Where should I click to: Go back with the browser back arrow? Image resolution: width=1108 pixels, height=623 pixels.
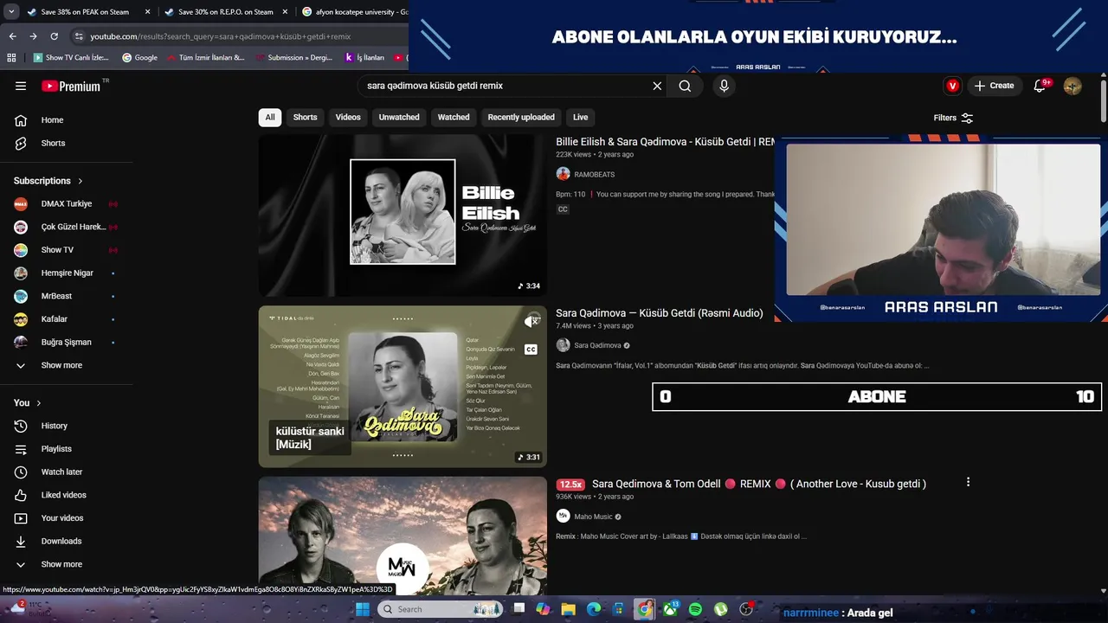[x=12, y=36]
